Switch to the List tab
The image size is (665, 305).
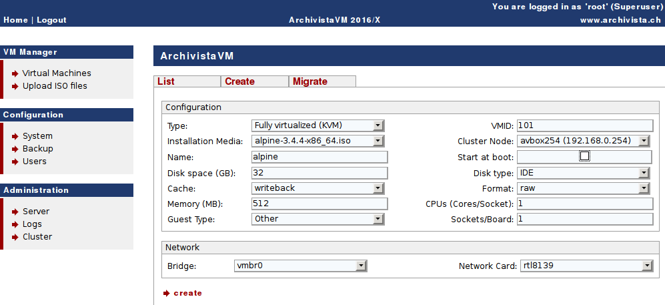[x=187, y=81]
